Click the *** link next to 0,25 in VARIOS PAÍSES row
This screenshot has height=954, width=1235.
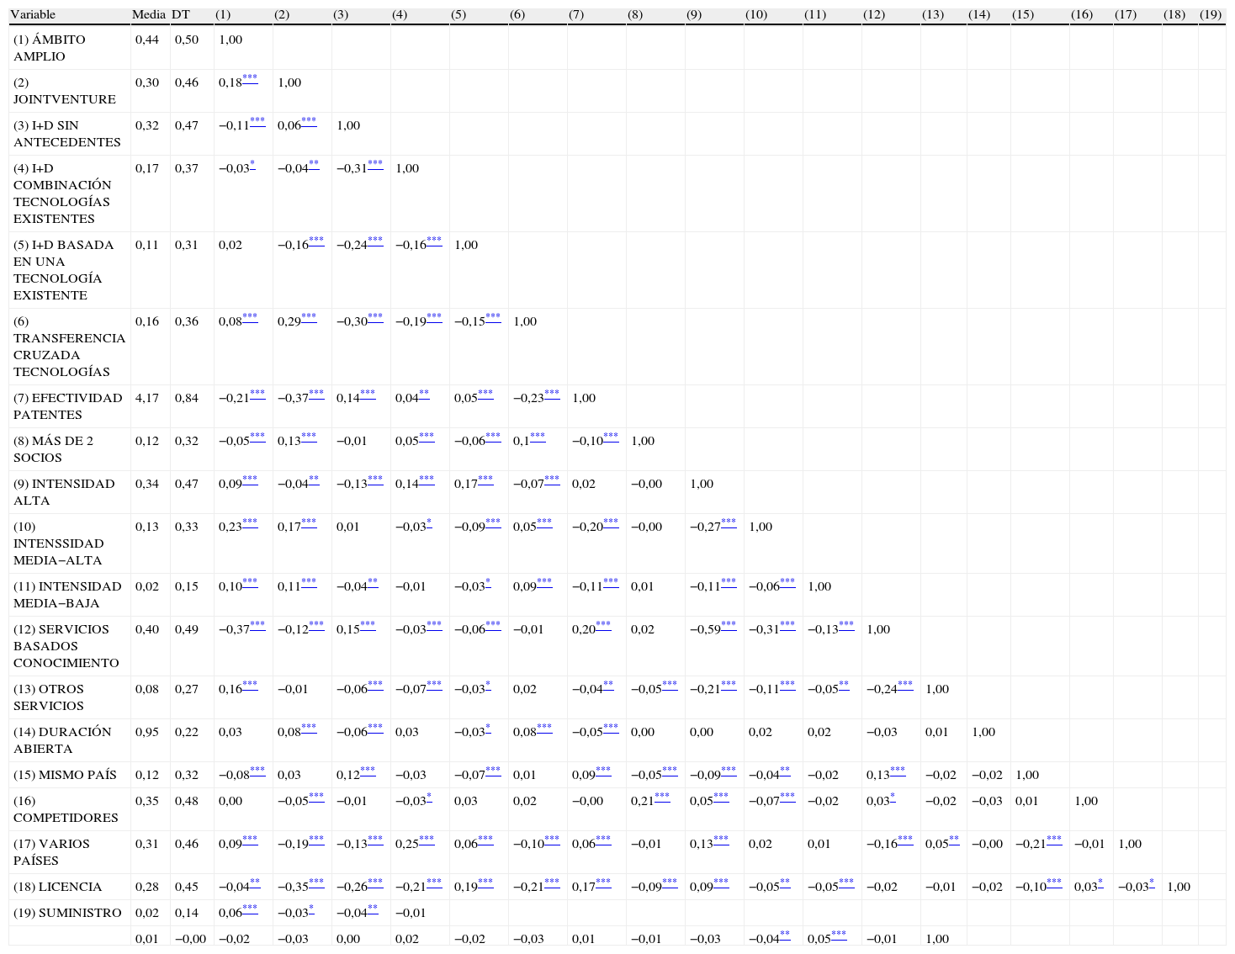tap(427, 840)
